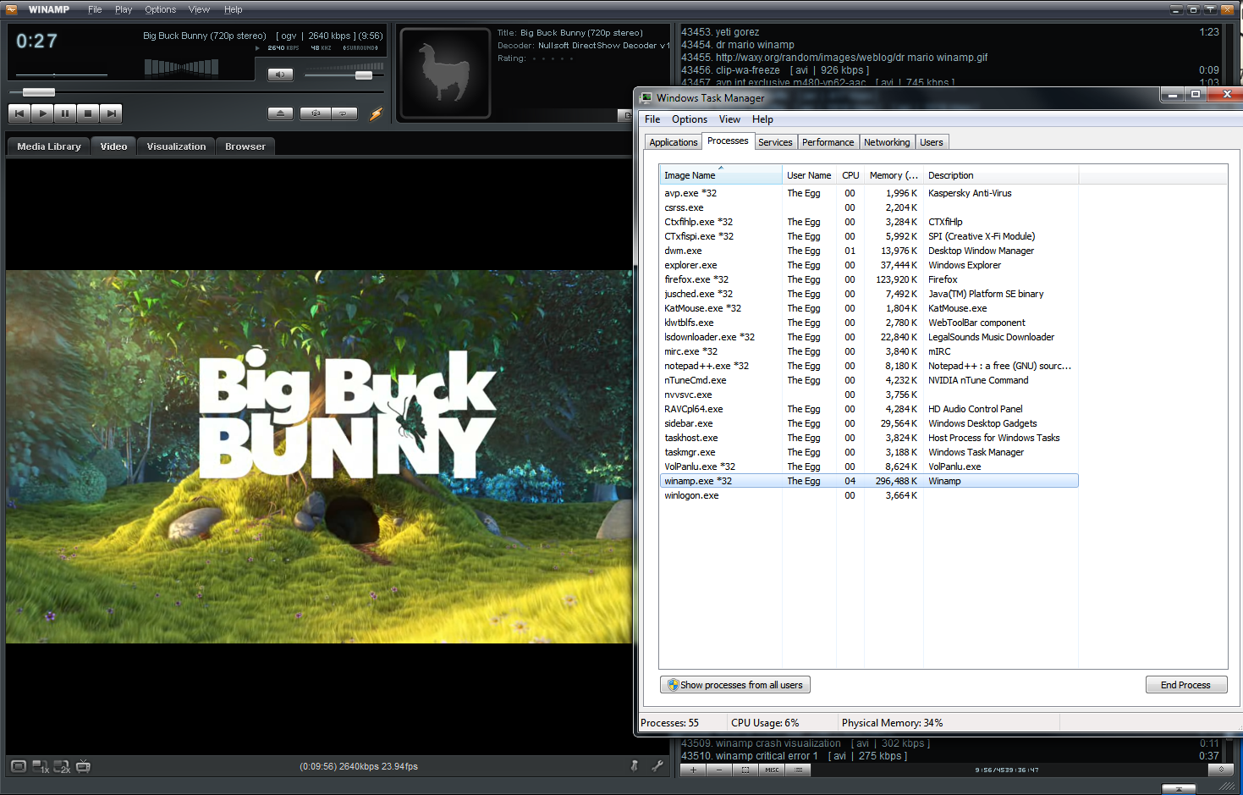This screenshot has height=795, width=1243.
Task: Click the TV icon in video bar
Action: click(x=83, y=766)
